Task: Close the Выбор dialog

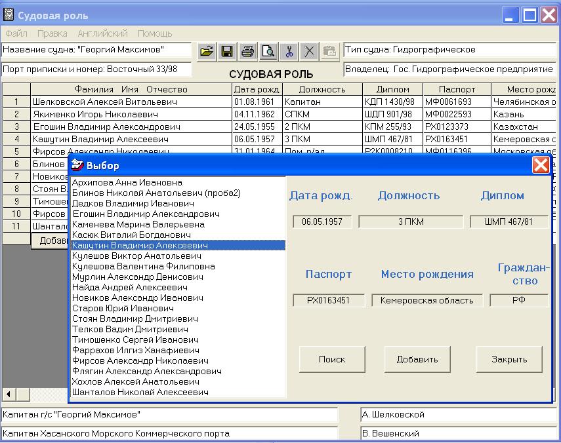Action: pyautogui.click(x=541, y=165)
